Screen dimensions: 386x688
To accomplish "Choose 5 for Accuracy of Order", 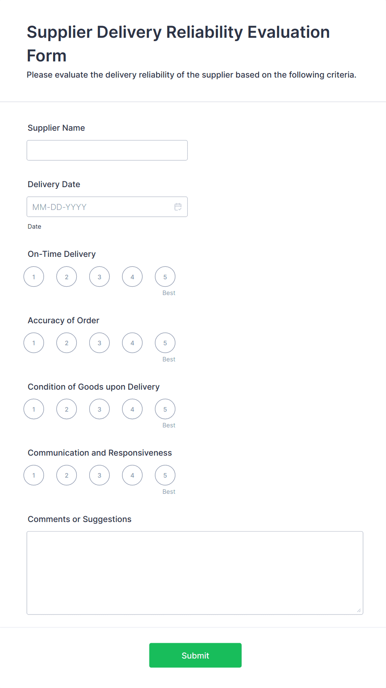I will tap(165, 343).
